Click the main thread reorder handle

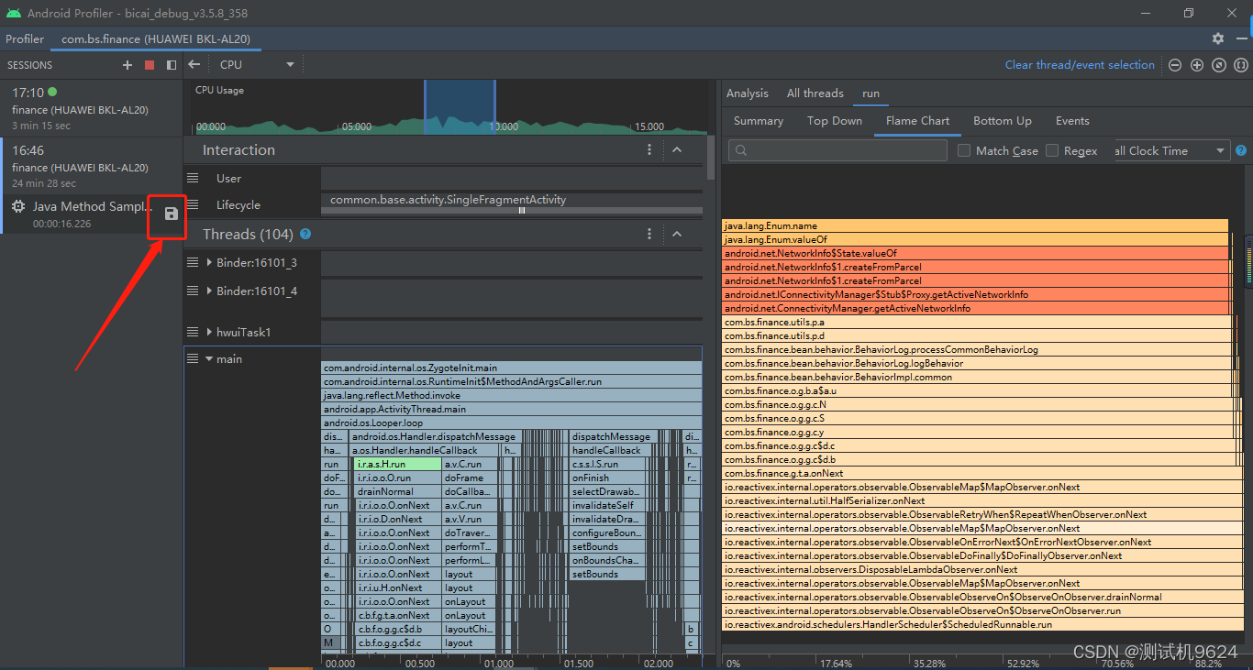coord(193,358)
